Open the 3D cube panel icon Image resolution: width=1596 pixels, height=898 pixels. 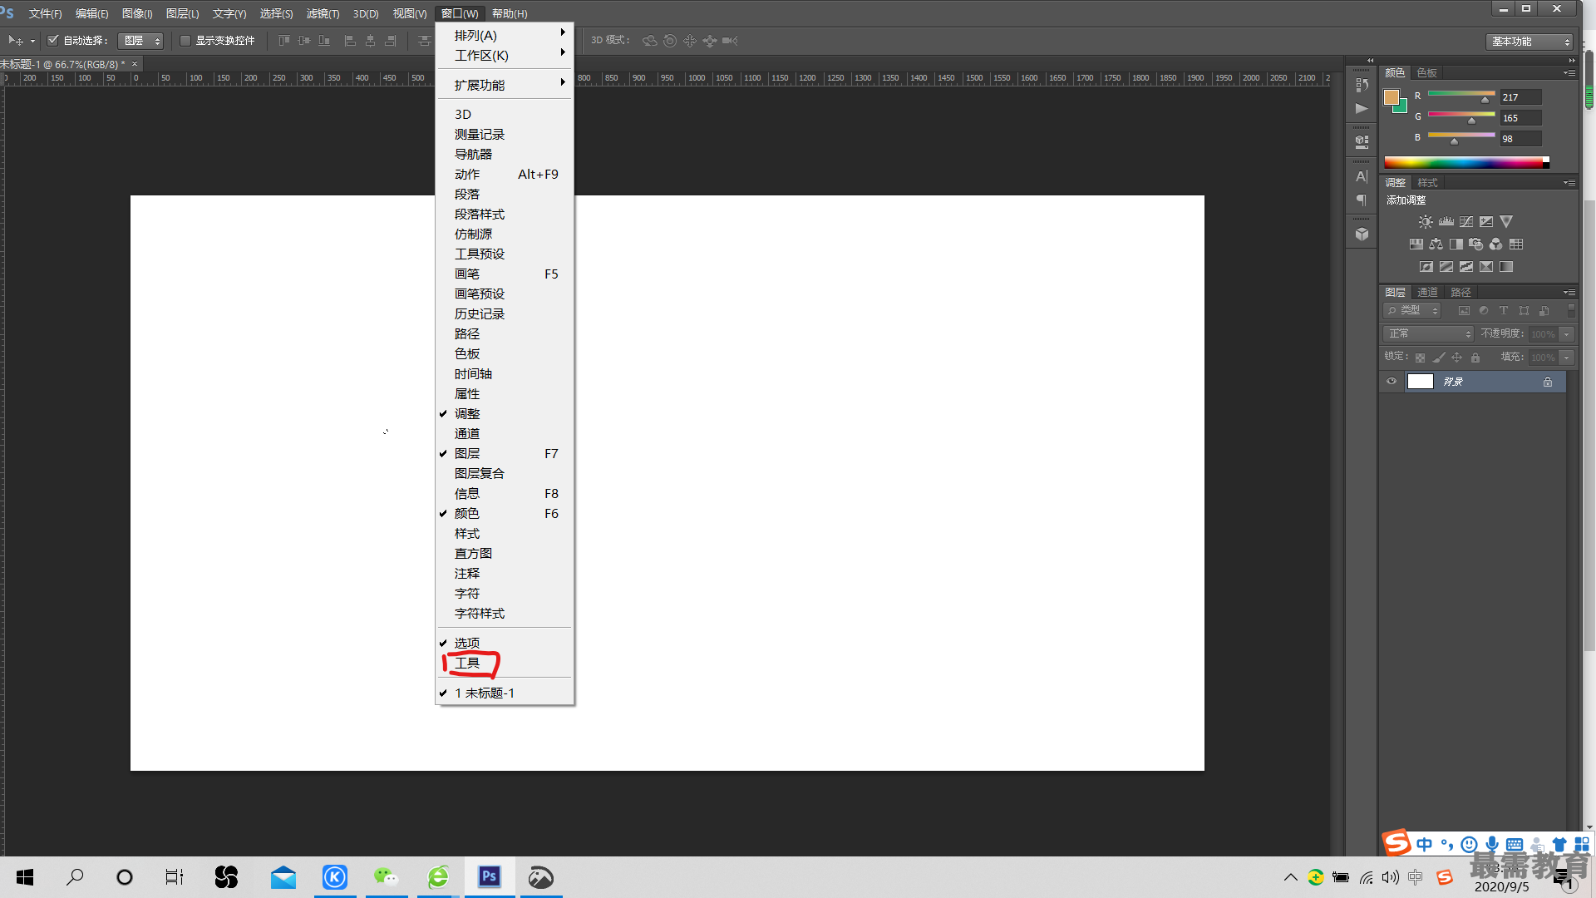point(1362,234)
